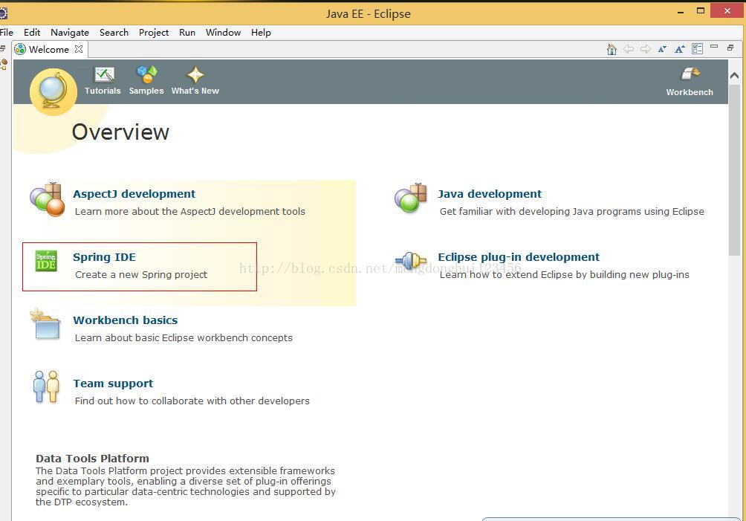
Task: Select the Welcome tab
Action: [49, 50]
